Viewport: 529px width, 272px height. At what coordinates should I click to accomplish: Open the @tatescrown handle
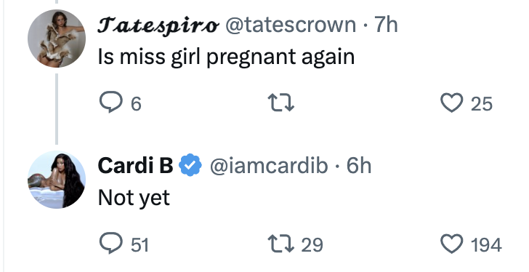coord(290,25)
